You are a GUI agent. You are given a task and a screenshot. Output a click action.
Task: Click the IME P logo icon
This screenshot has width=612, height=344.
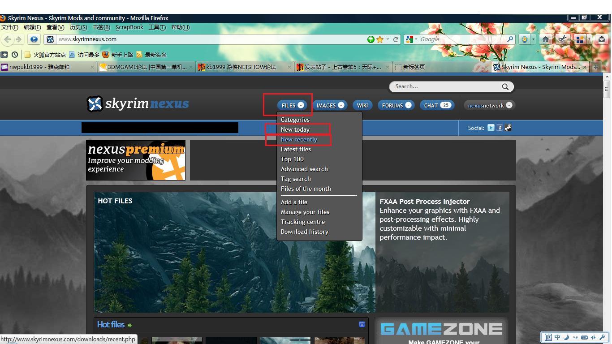click(548, 337)
